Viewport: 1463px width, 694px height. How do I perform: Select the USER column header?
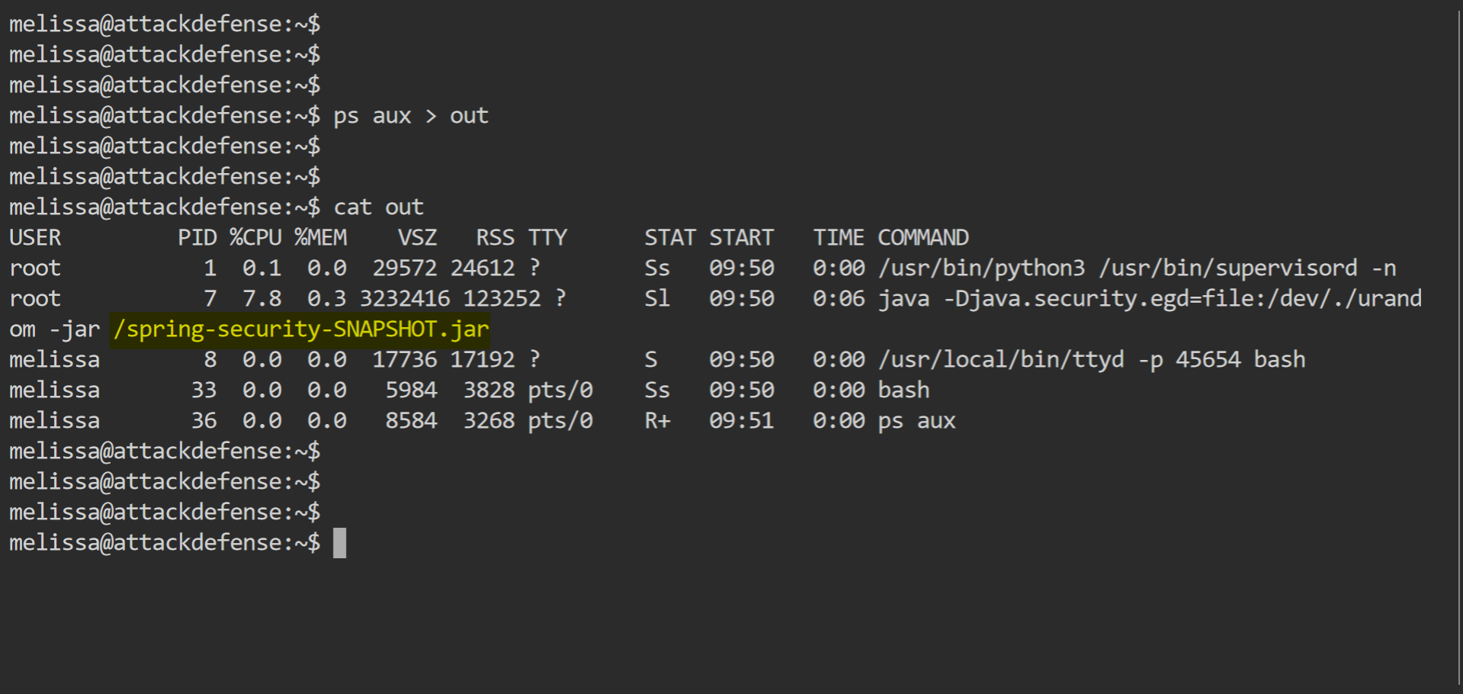(34, 237)
